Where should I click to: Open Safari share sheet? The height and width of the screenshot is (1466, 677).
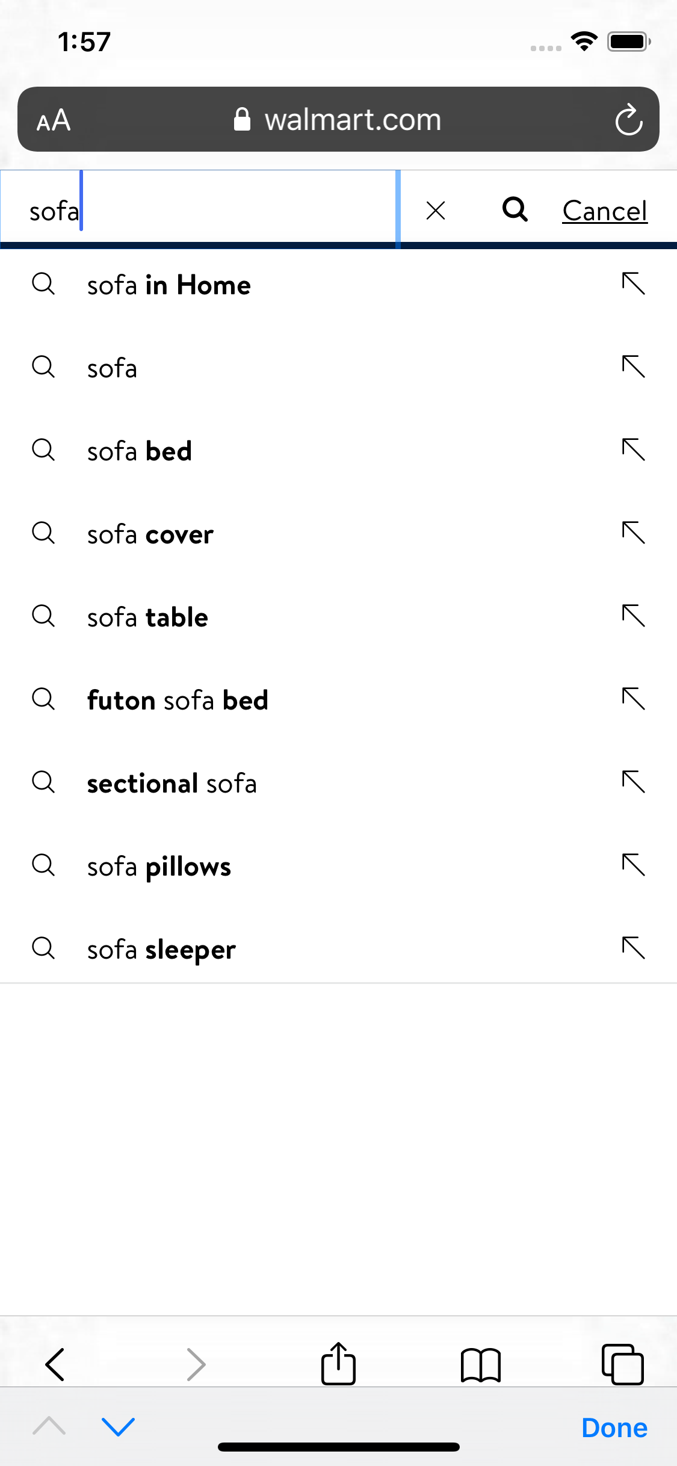point(338,1364)
